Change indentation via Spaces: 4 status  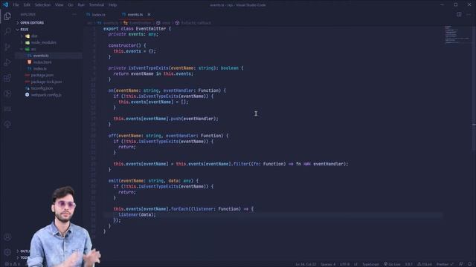click(x=328, y=264)
